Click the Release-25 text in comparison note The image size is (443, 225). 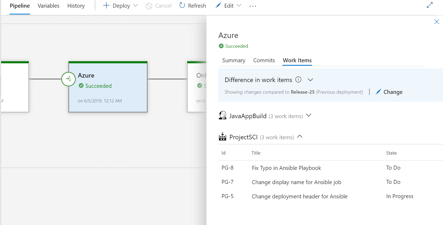coord(303,92)
